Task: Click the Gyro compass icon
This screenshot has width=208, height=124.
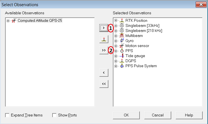Action: [x=122, y=41]
